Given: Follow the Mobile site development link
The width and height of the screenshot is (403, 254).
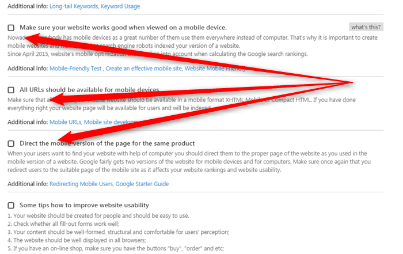Looking at the screenshot, I should coord(112,122).
